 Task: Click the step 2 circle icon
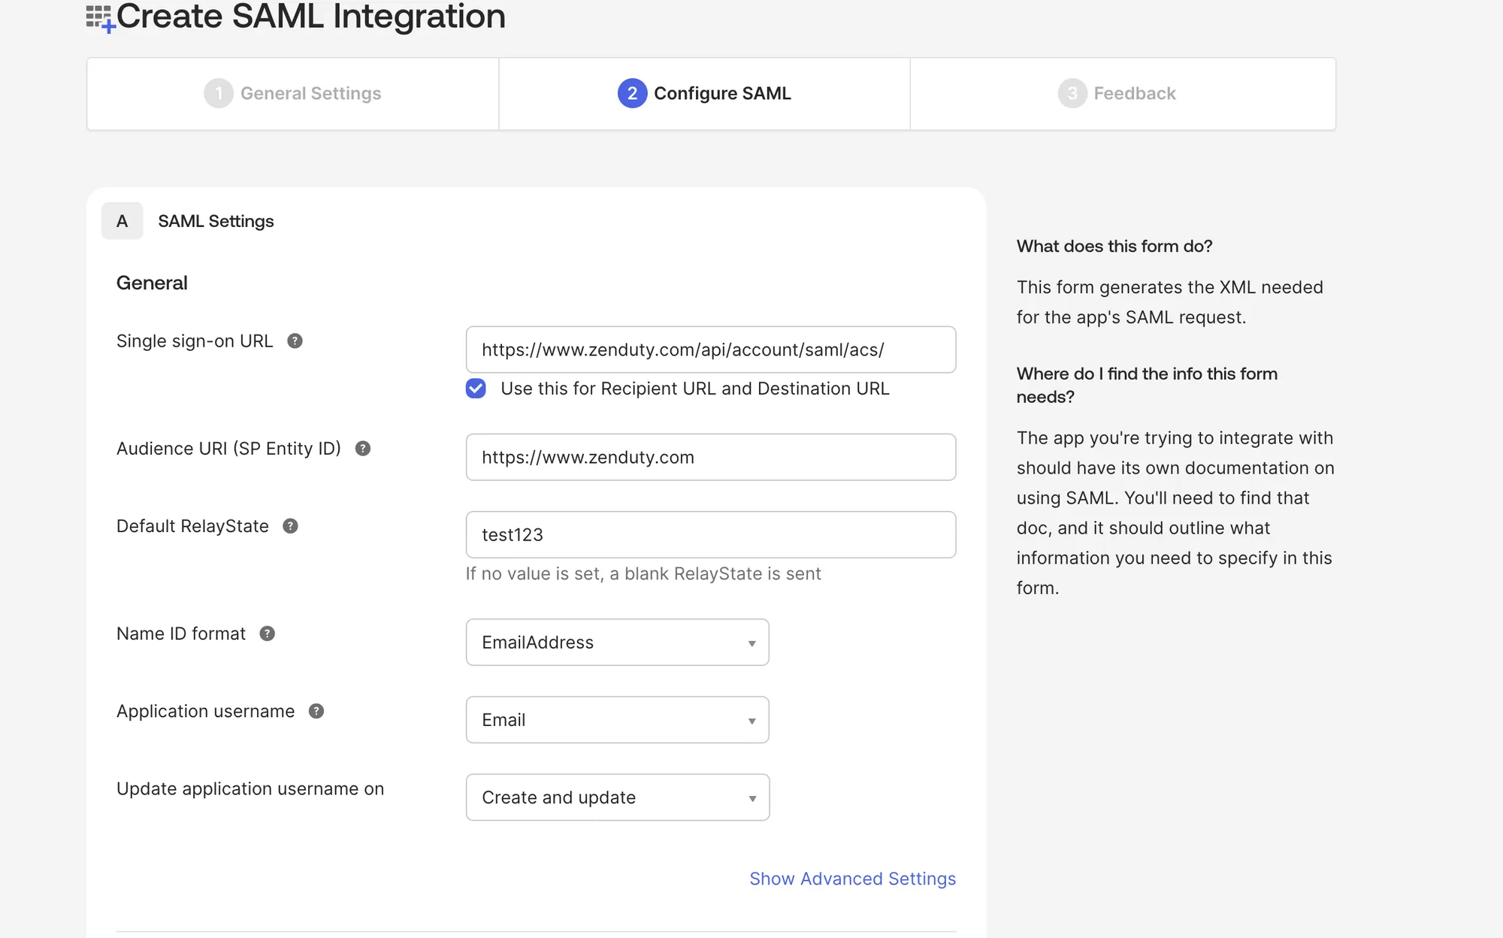tap(632, 93)
